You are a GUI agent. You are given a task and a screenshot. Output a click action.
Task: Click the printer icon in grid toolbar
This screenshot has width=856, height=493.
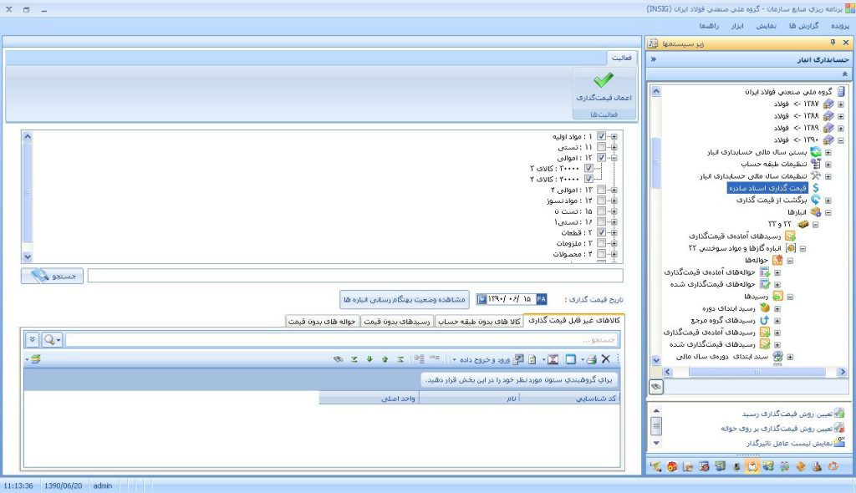[x=592, y=359]
